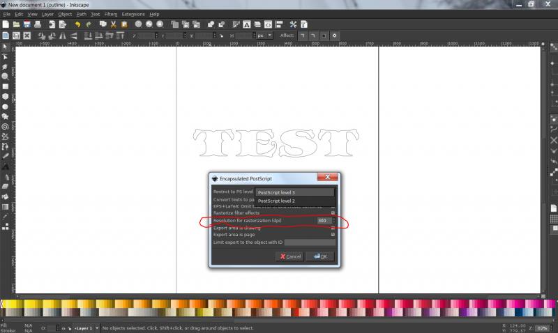The image size is (558, 333).
Task: Open the zoom percentage field
Action: tap(543, 328)
